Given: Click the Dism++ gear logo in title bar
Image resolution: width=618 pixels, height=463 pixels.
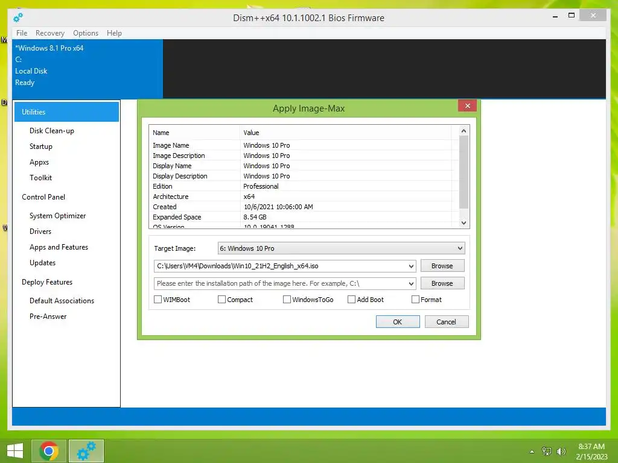Looking at the screenshot, I should click(18, 17).
